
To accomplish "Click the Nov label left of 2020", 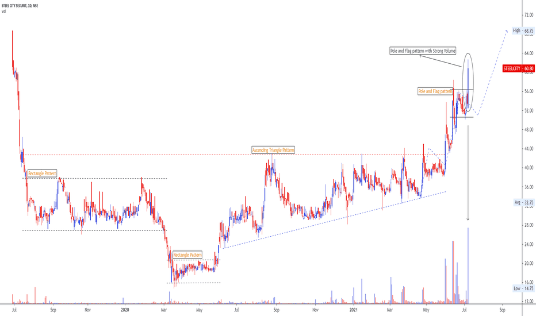I will click(x=88, y=310).
